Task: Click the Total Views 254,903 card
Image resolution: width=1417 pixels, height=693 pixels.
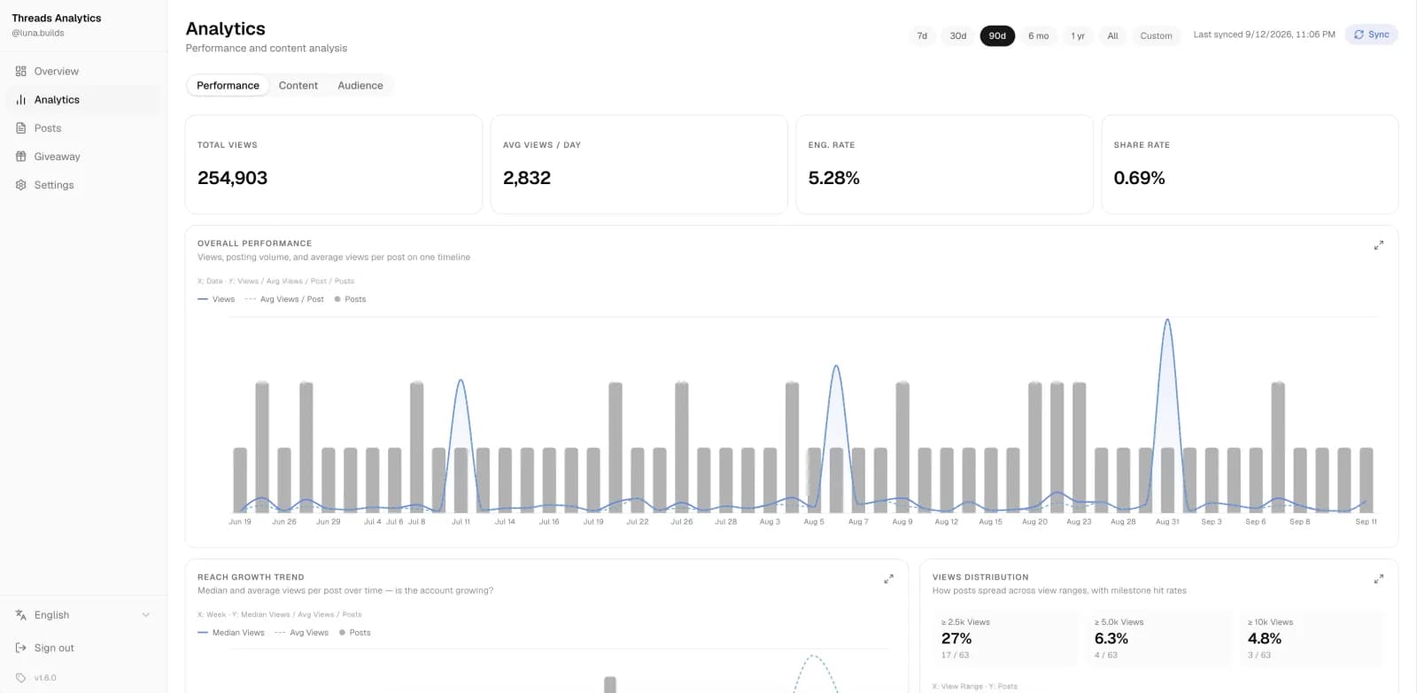Action: point(334,165)
